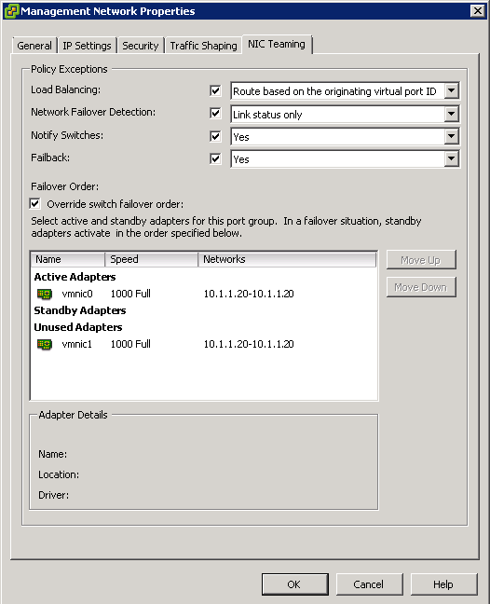Select the vmnic1 network adapter icon

point(45,344)
